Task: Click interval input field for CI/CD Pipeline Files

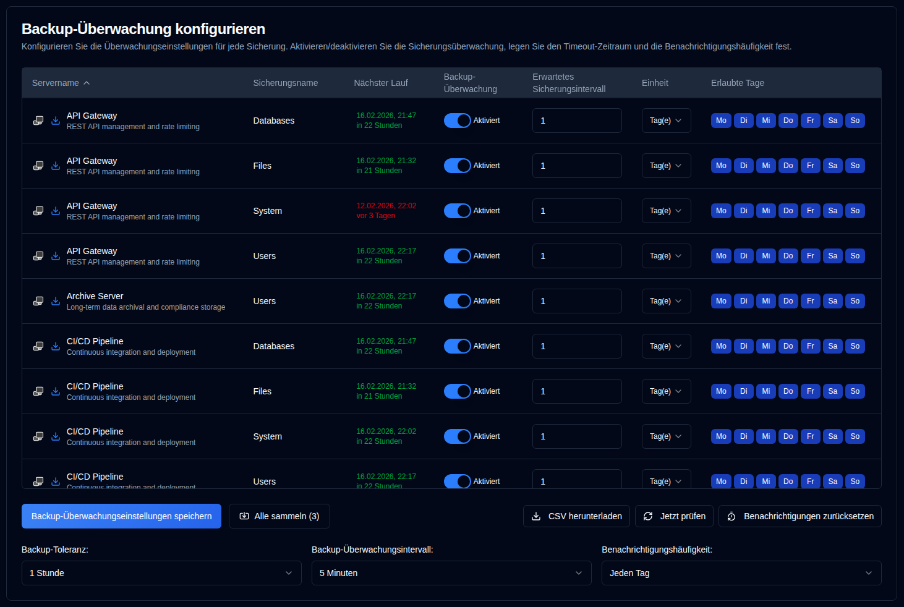Action: click(576, 391)
